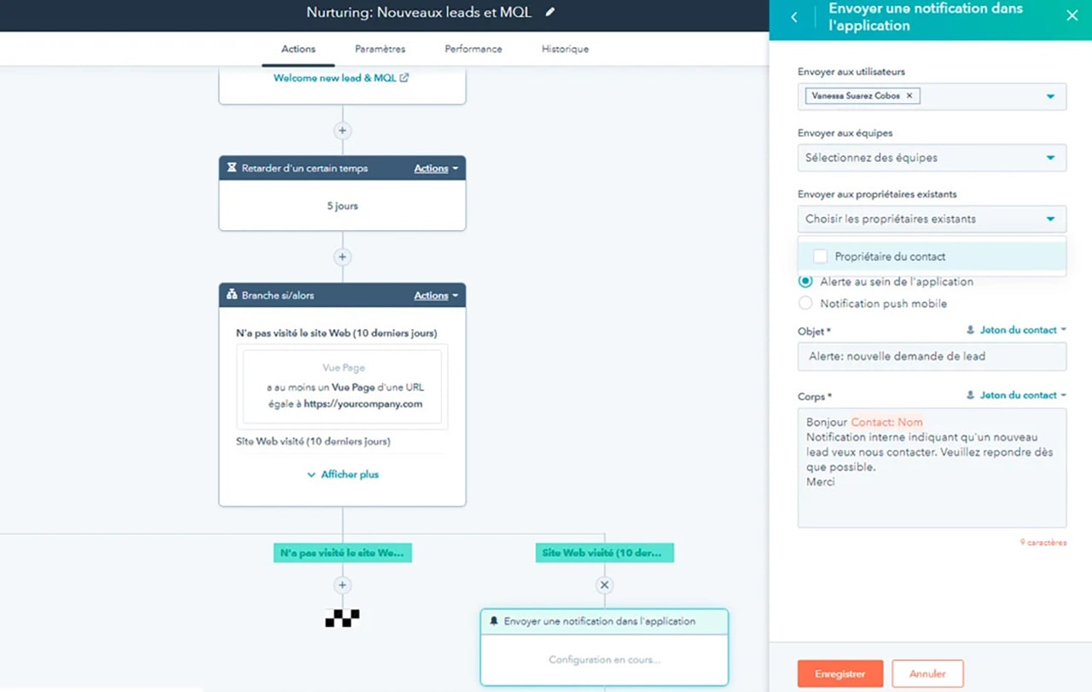Select Alerte au sein de l'application radio

tap(805, 281)
